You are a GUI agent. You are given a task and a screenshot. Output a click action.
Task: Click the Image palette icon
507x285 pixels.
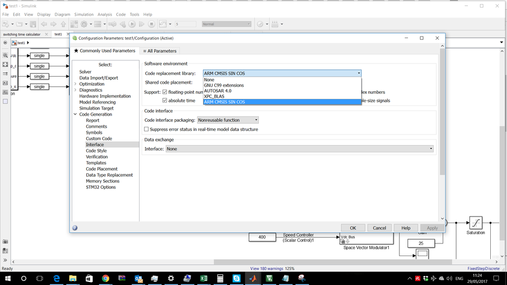[x=5, y=92]
